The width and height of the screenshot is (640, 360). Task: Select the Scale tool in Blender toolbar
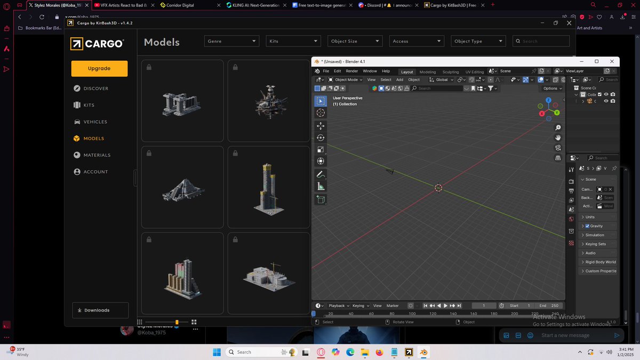(x=321, y=149)
